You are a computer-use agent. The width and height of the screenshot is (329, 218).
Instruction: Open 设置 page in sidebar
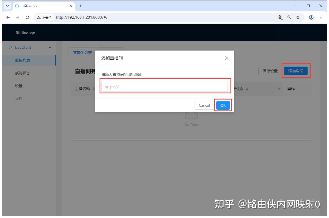coord(19,86)
